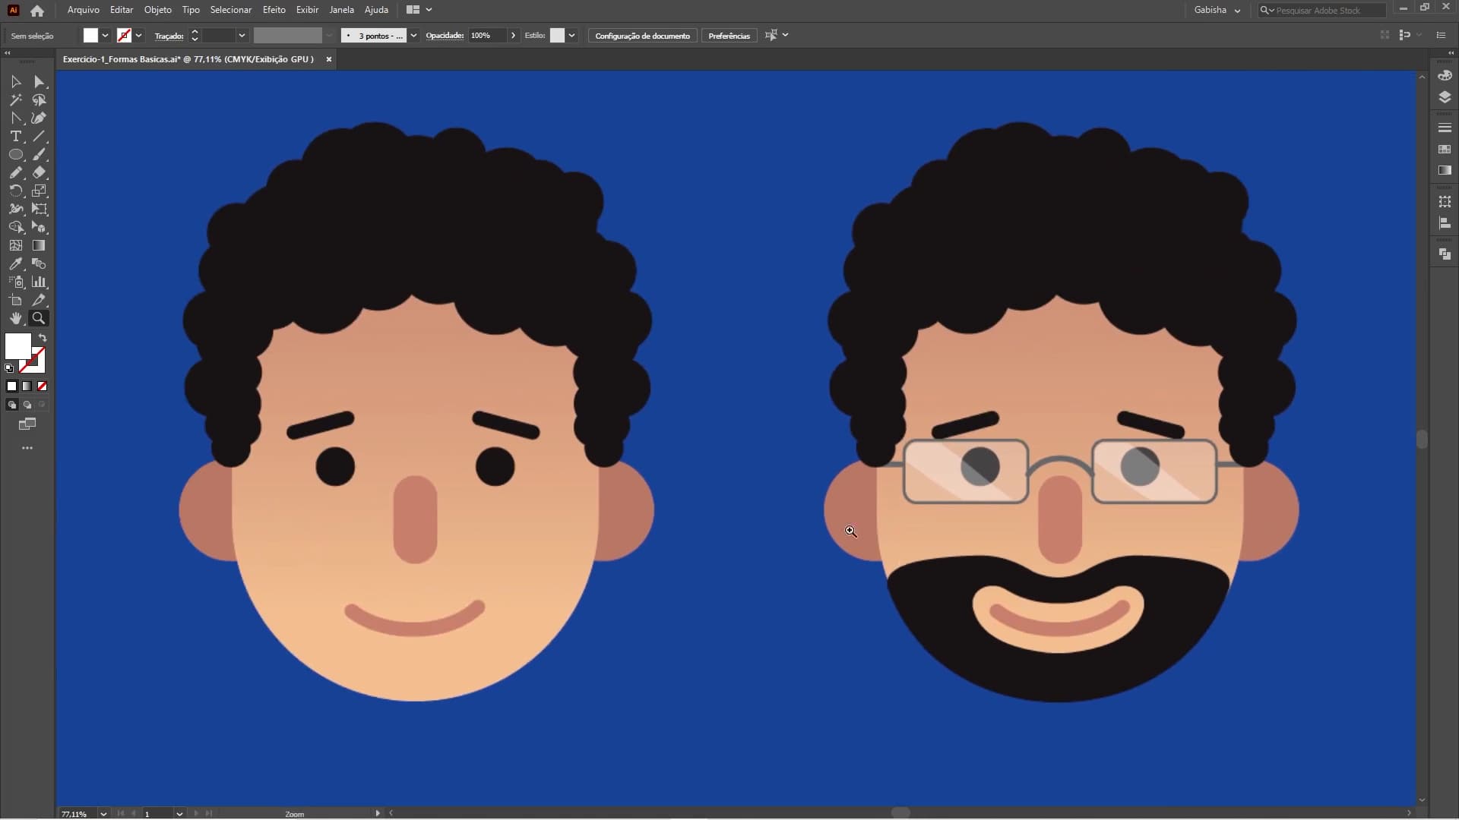
Task: Click the Opacidade 100% field
Action: [488, 36]
